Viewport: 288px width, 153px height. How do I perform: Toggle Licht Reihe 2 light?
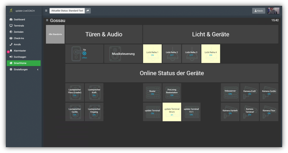tap(172, 54)
